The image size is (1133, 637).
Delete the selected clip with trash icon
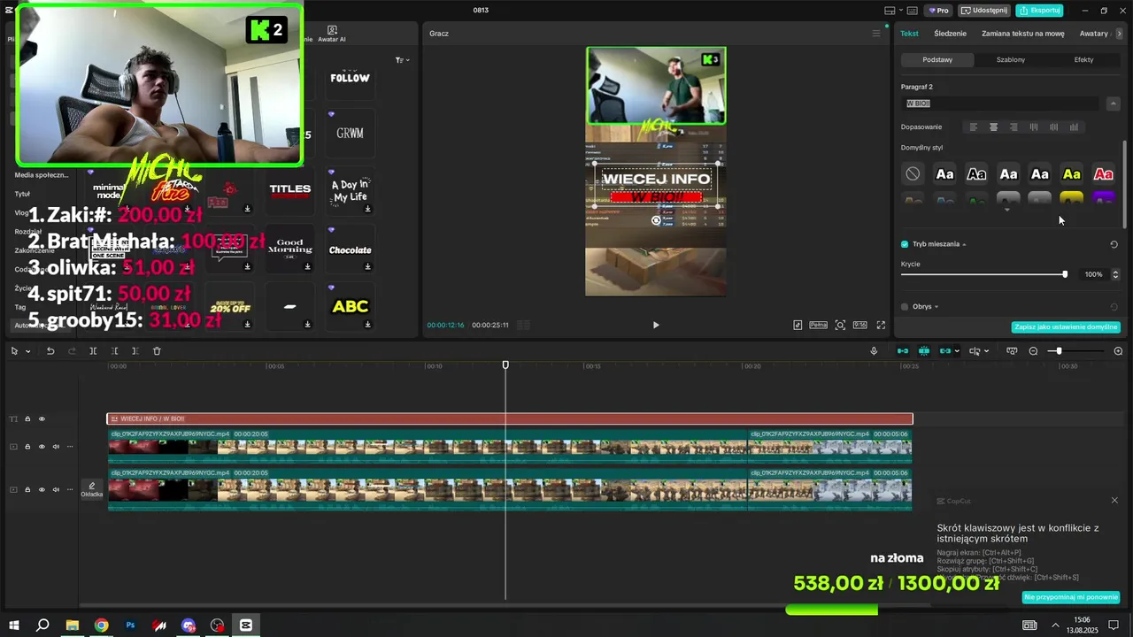coord(157,351)
